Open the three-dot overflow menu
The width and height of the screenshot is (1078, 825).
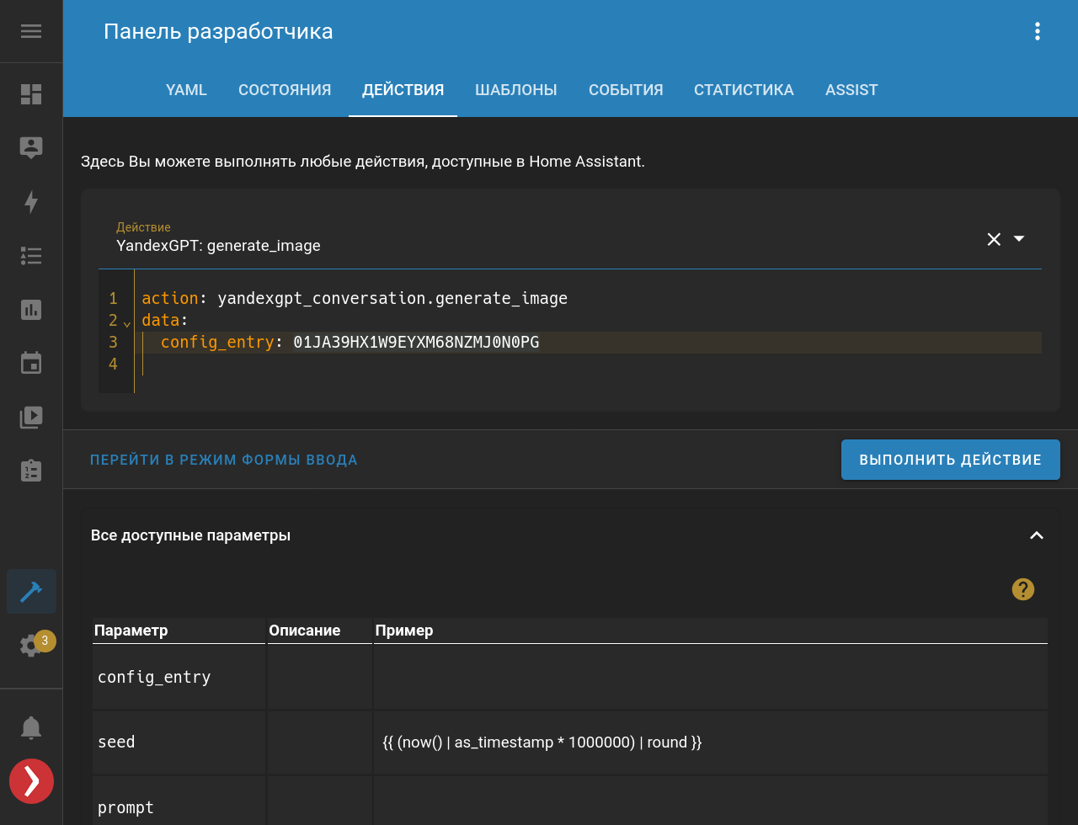(1038, 31)
